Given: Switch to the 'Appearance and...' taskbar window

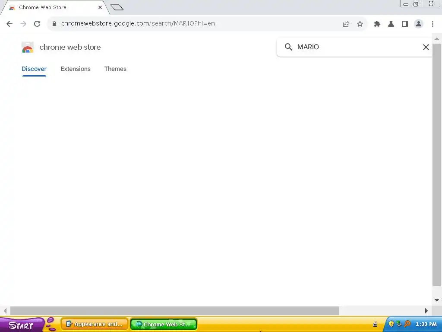Looking at the screenshot, I should click(x=95, y=324).
